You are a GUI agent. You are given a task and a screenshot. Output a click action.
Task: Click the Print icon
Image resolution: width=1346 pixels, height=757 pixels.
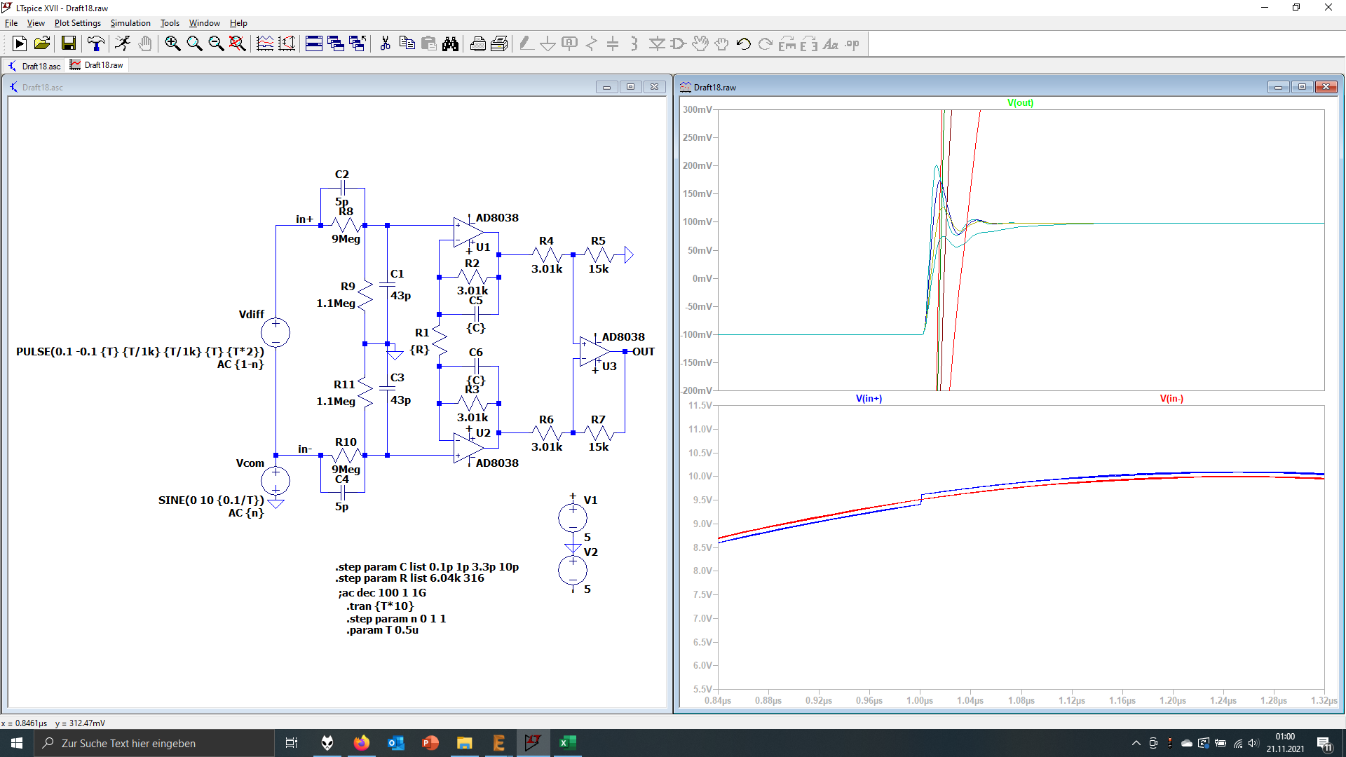click(477, 43)
